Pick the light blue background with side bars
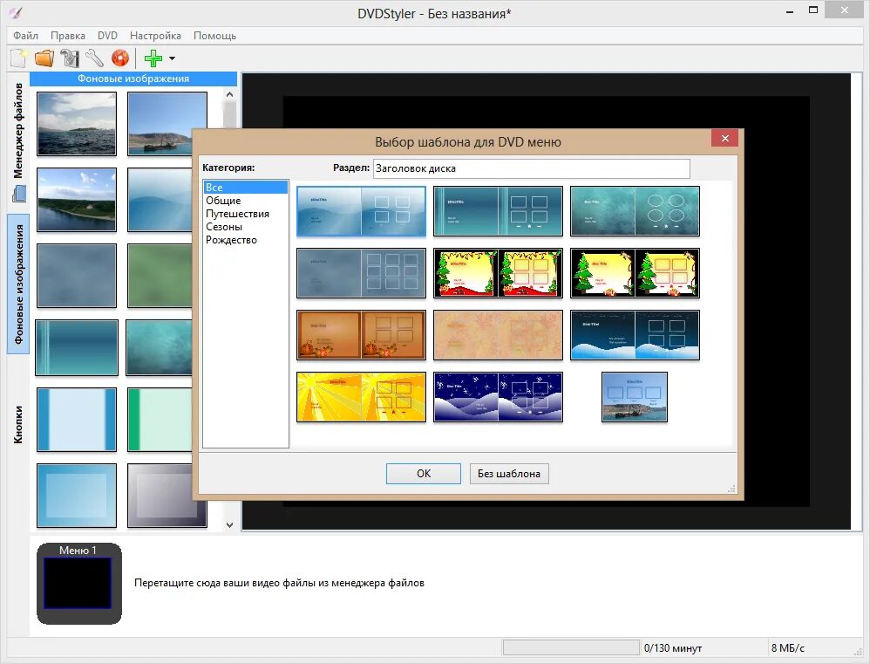Image resolution: width=870 pixels, height=664 pixels. 77,420
